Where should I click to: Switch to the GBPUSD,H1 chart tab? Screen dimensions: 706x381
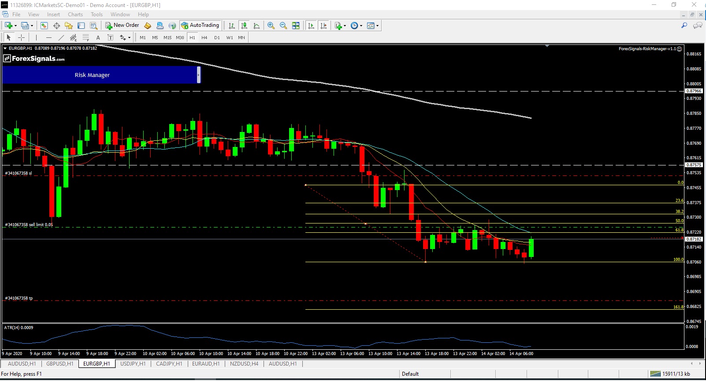click(59, 364)
